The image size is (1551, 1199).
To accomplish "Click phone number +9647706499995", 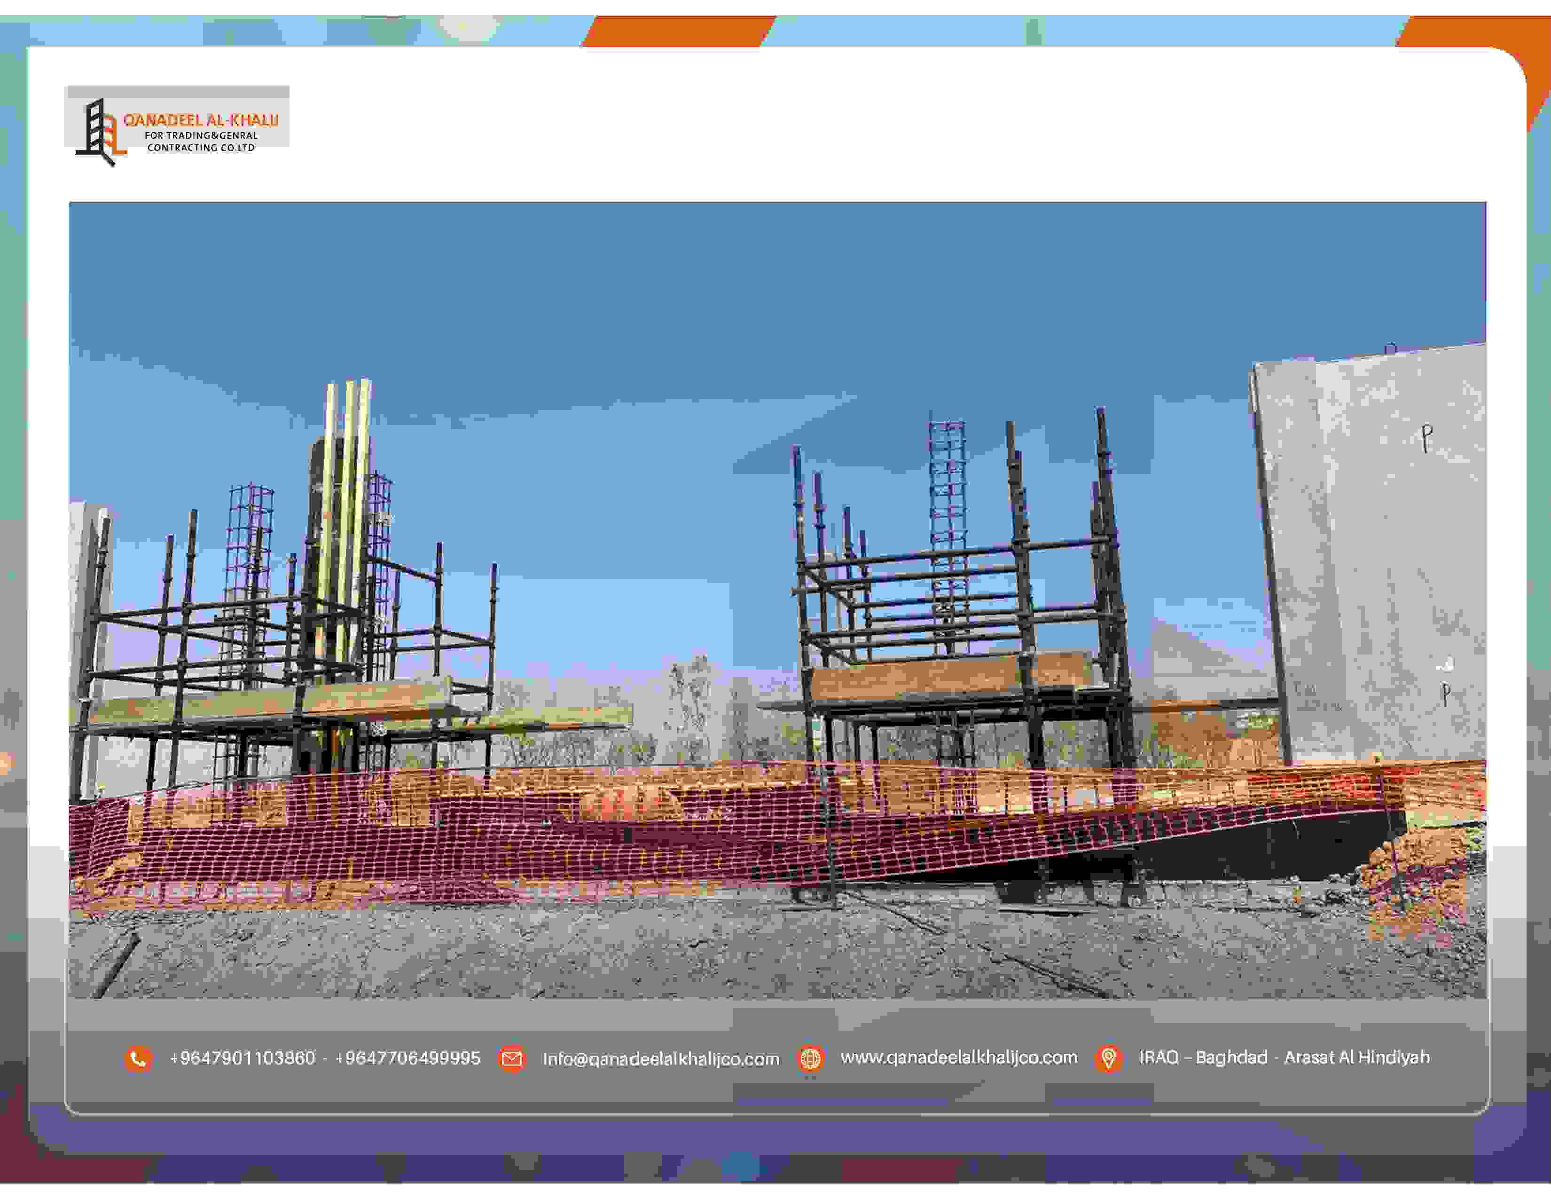I will (407, 1058).
